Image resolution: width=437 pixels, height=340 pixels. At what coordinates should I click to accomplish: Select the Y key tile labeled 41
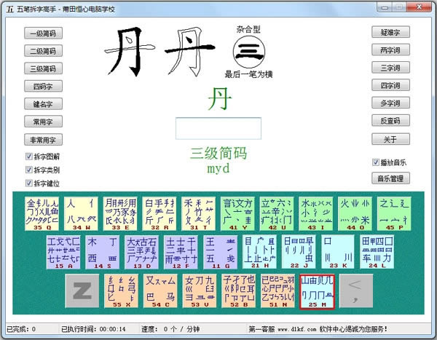[x=237, y=213]
